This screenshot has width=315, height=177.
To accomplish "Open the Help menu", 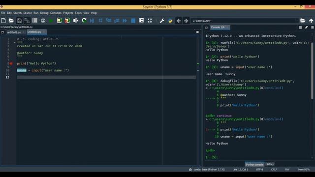I will (94, 13).
